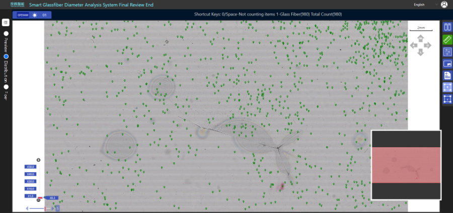Open the user account profile icon
This screenshot has height=213, width=453.
[444, 5]
